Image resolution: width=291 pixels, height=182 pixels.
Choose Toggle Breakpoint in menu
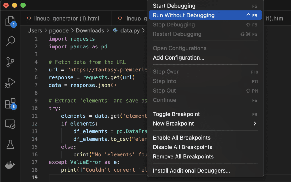point(205,114)
